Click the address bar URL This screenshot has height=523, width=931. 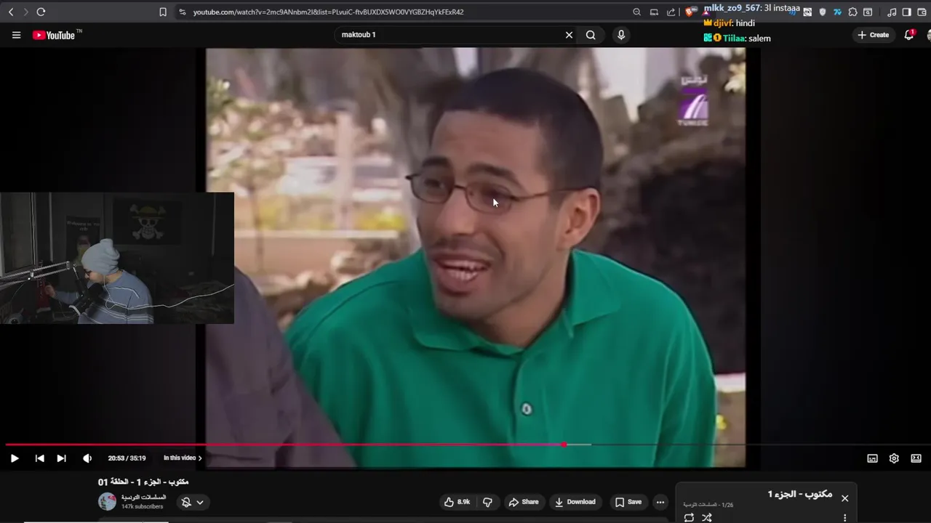[x=328, y=12]
